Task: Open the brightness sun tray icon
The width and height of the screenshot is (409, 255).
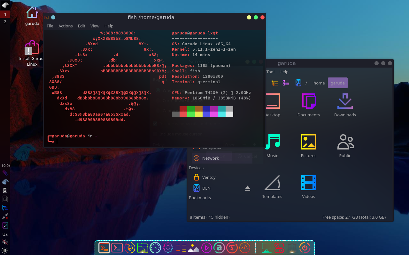Action: (x=5, y=251)
